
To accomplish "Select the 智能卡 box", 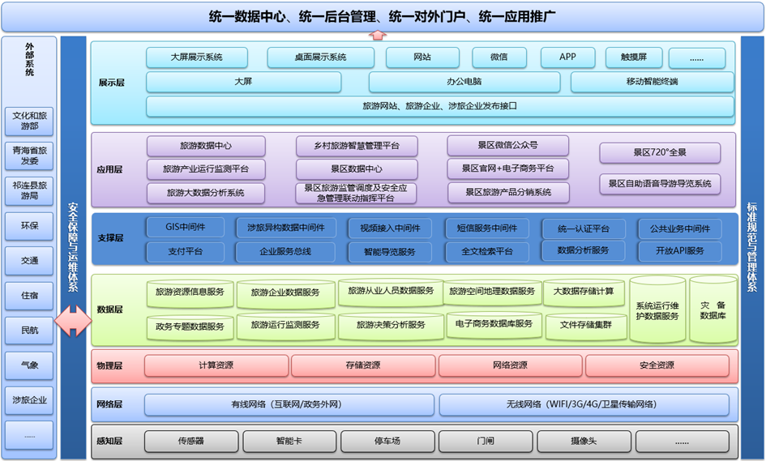I will point(289,442).
